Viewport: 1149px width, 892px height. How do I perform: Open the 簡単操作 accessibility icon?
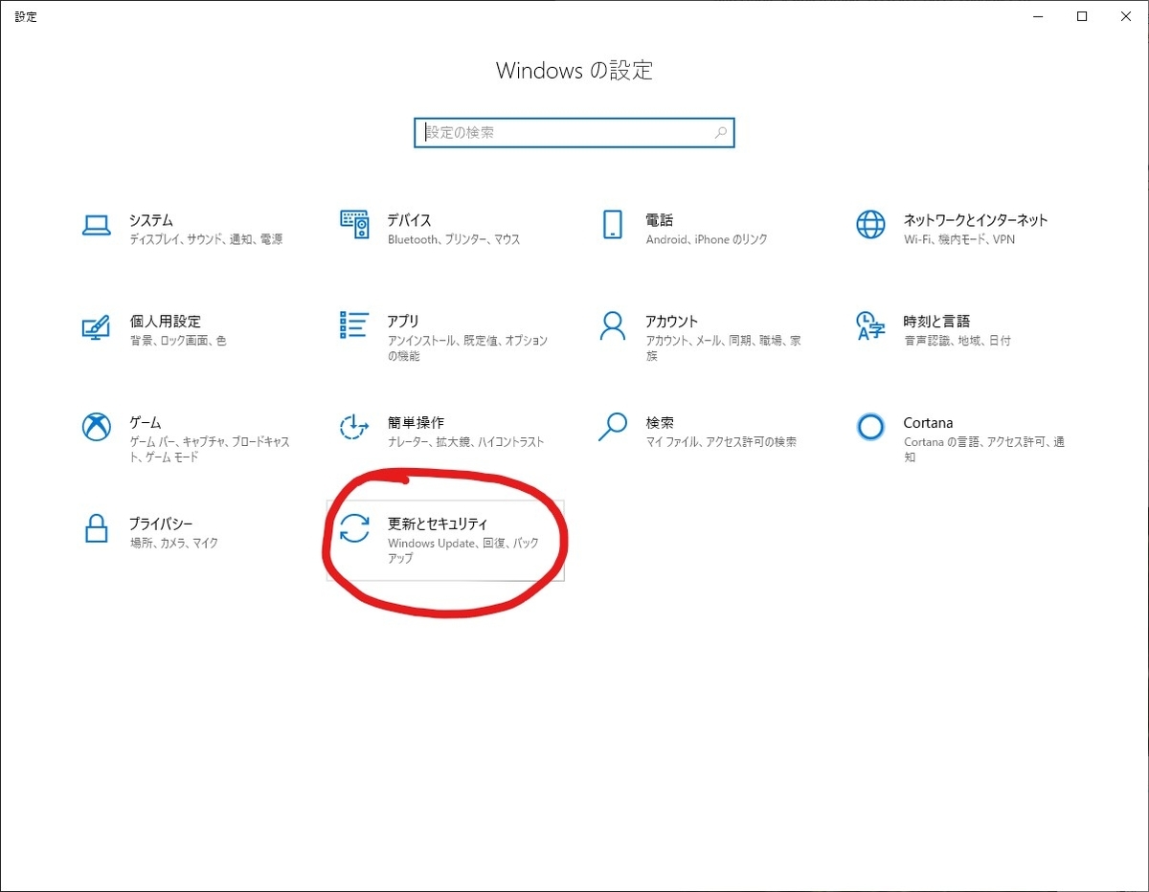[354, 427]
